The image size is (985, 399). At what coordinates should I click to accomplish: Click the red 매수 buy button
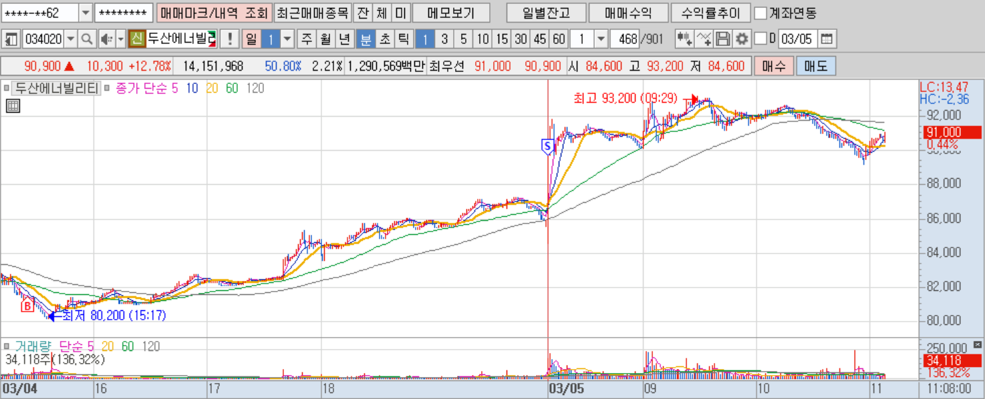point(773,66)
